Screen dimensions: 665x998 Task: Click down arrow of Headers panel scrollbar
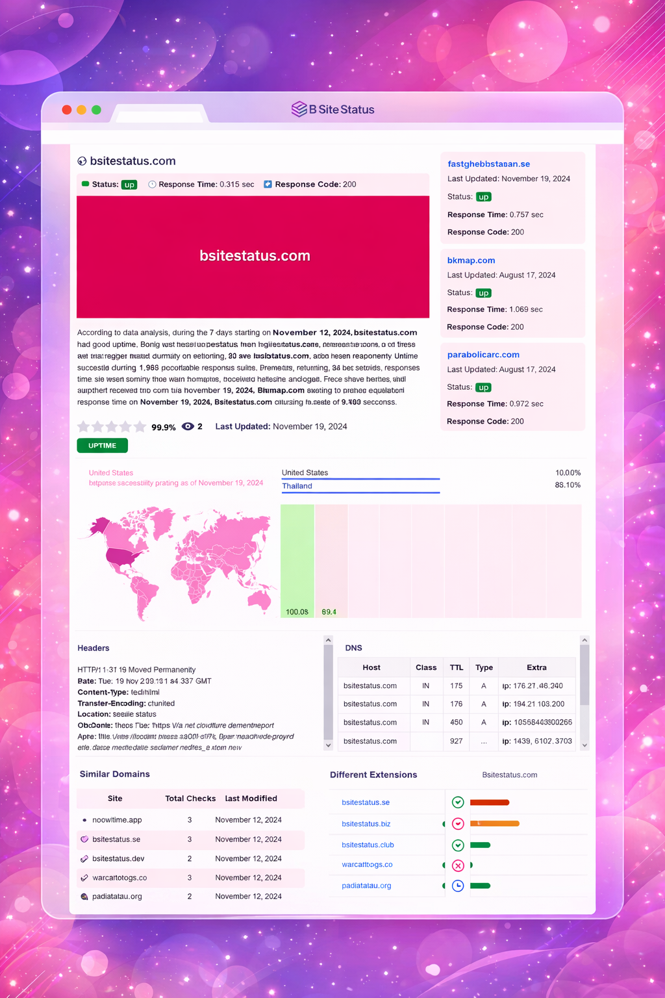click(328, 745)
